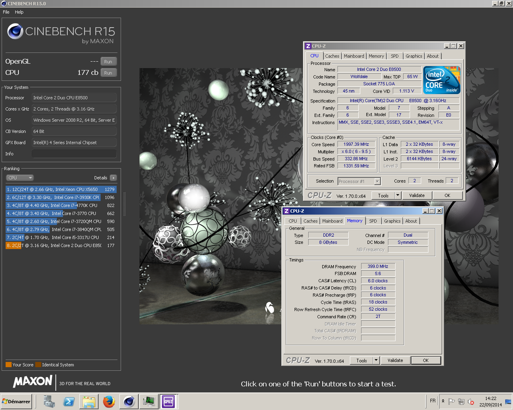Select the SPD tab in lower CPU-Z
513x410 pixels.
373,221
